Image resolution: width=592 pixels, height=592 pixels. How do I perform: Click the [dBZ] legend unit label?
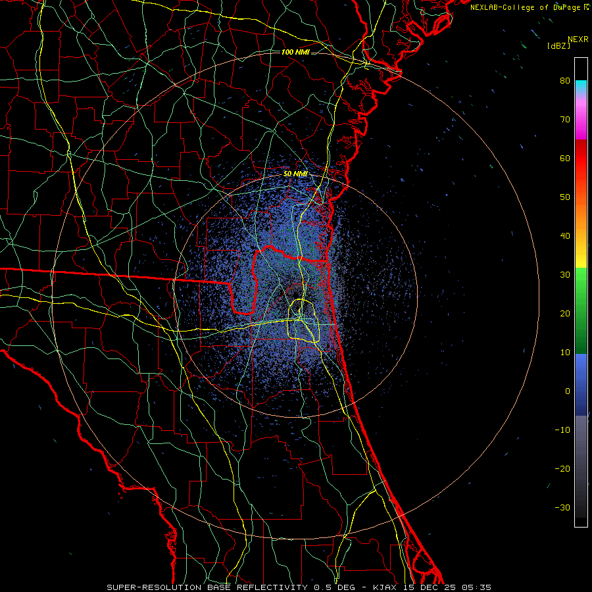tap(558, 45)
